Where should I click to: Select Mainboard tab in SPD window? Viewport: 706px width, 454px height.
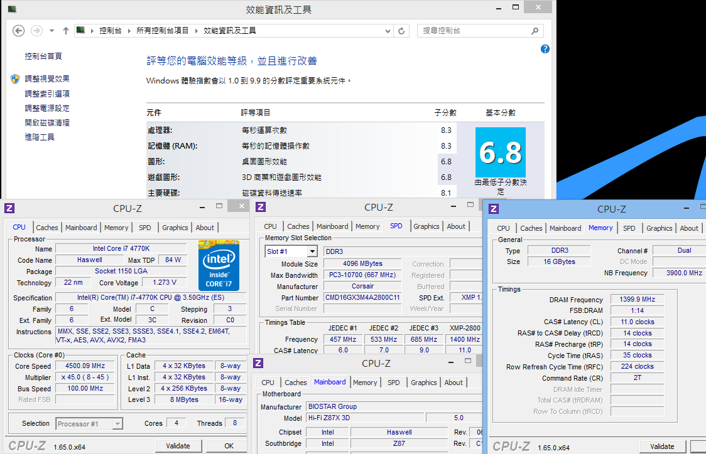(x=332, y=226)
